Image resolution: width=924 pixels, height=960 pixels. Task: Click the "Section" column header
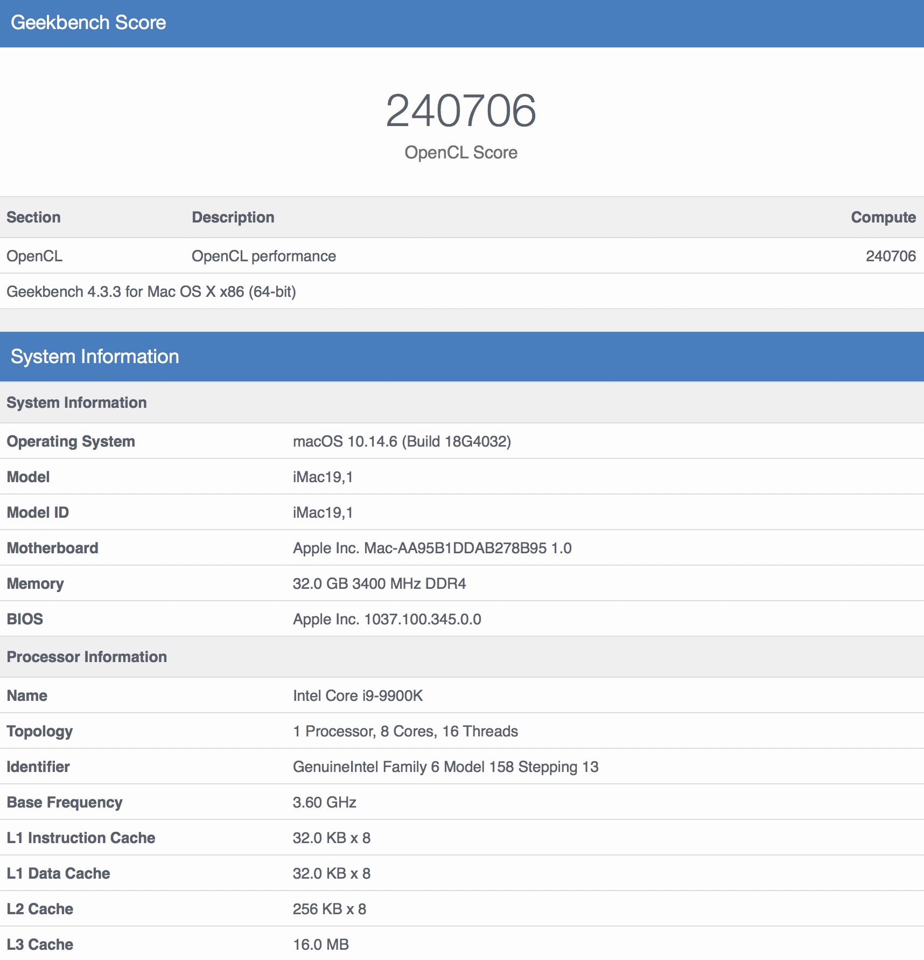pyautogui.click(x=33, y=217)
